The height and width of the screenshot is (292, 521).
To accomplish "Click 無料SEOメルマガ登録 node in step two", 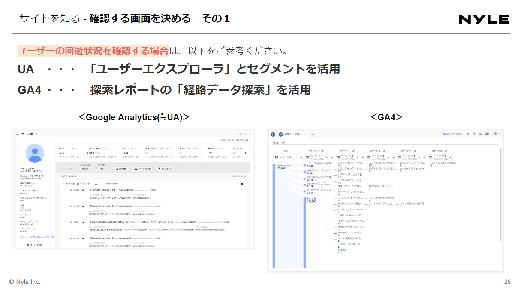I will (350, 203).
